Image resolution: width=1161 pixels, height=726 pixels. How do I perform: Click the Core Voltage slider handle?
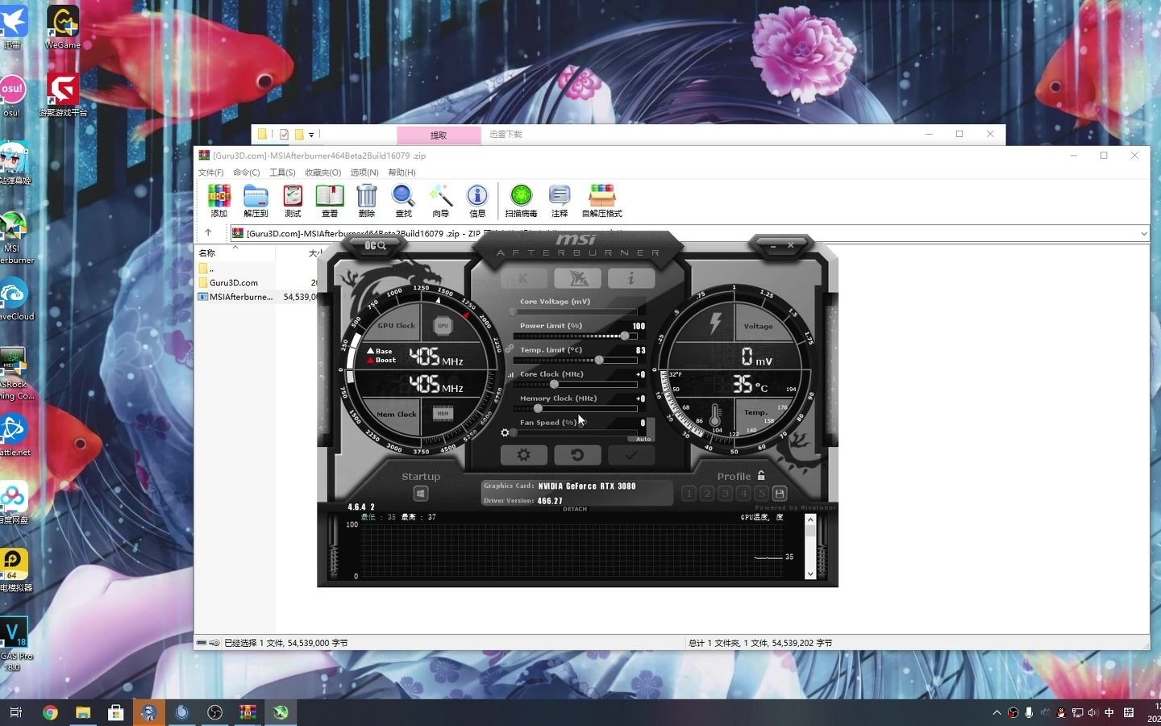tap(513, 311)
